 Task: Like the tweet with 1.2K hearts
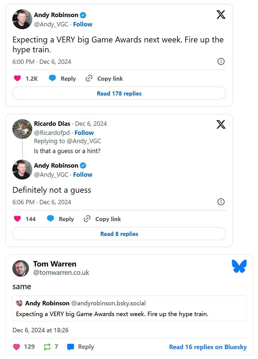(17, 78)
